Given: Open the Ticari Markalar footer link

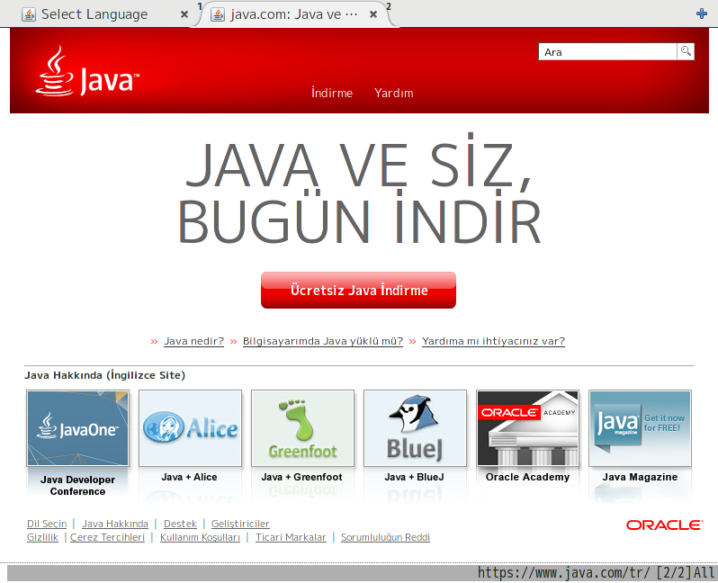Looking at the screenshot, I should [x=291, y=537].
